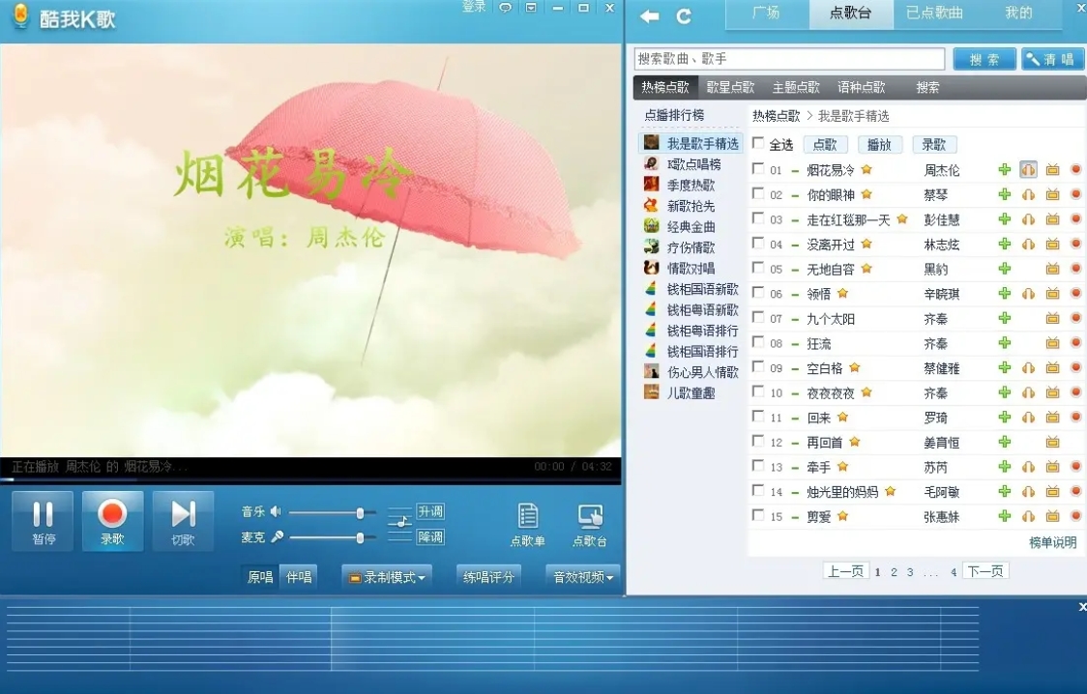Raise the key with 升调
The height and width of the screenshot is (694, 1087).
pyautogui.click(x=429, y=512)
